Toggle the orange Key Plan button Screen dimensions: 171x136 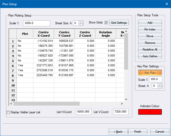[x=150, y=73]
